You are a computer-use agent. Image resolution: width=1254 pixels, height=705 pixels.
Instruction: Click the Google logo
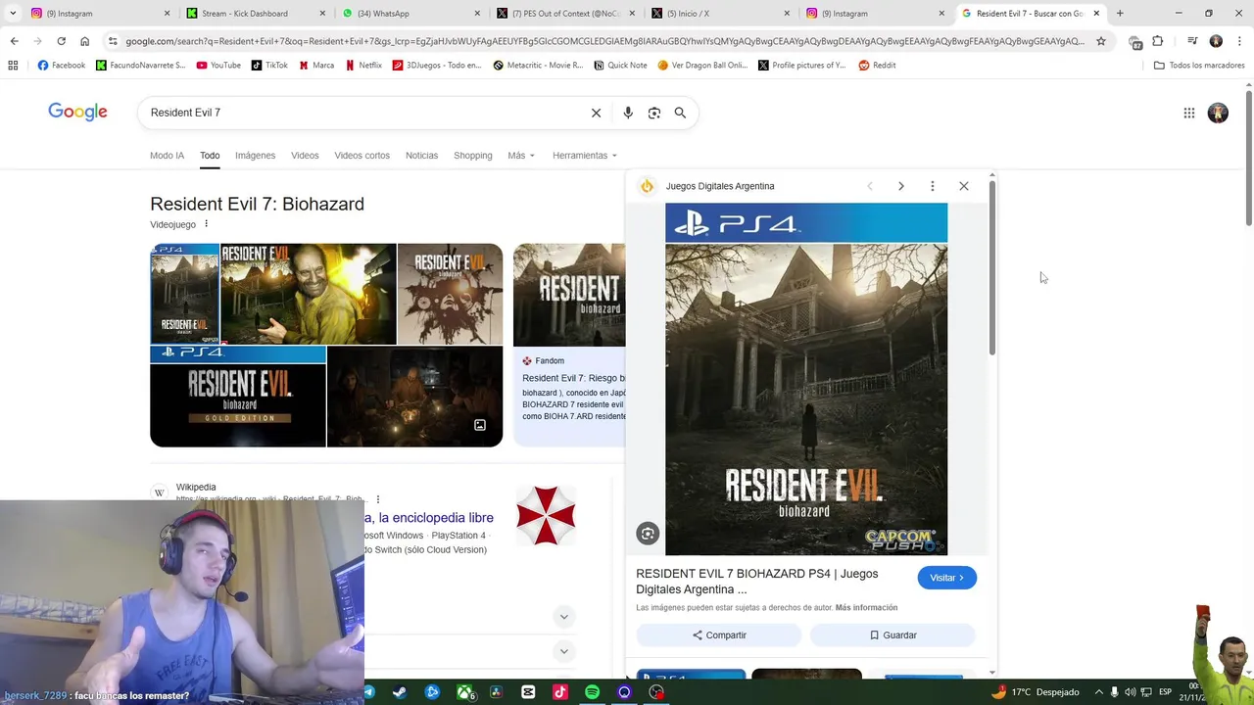click(77, 112)
